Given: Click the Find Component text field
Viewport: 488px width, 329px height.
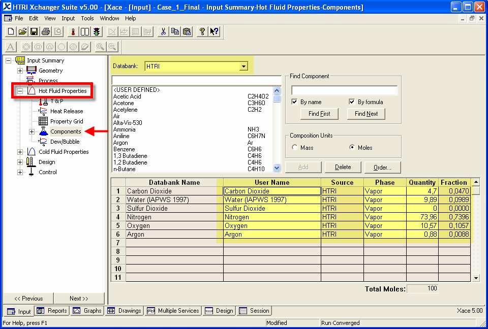Looking at the screenshot, I should tap(344, 90).
